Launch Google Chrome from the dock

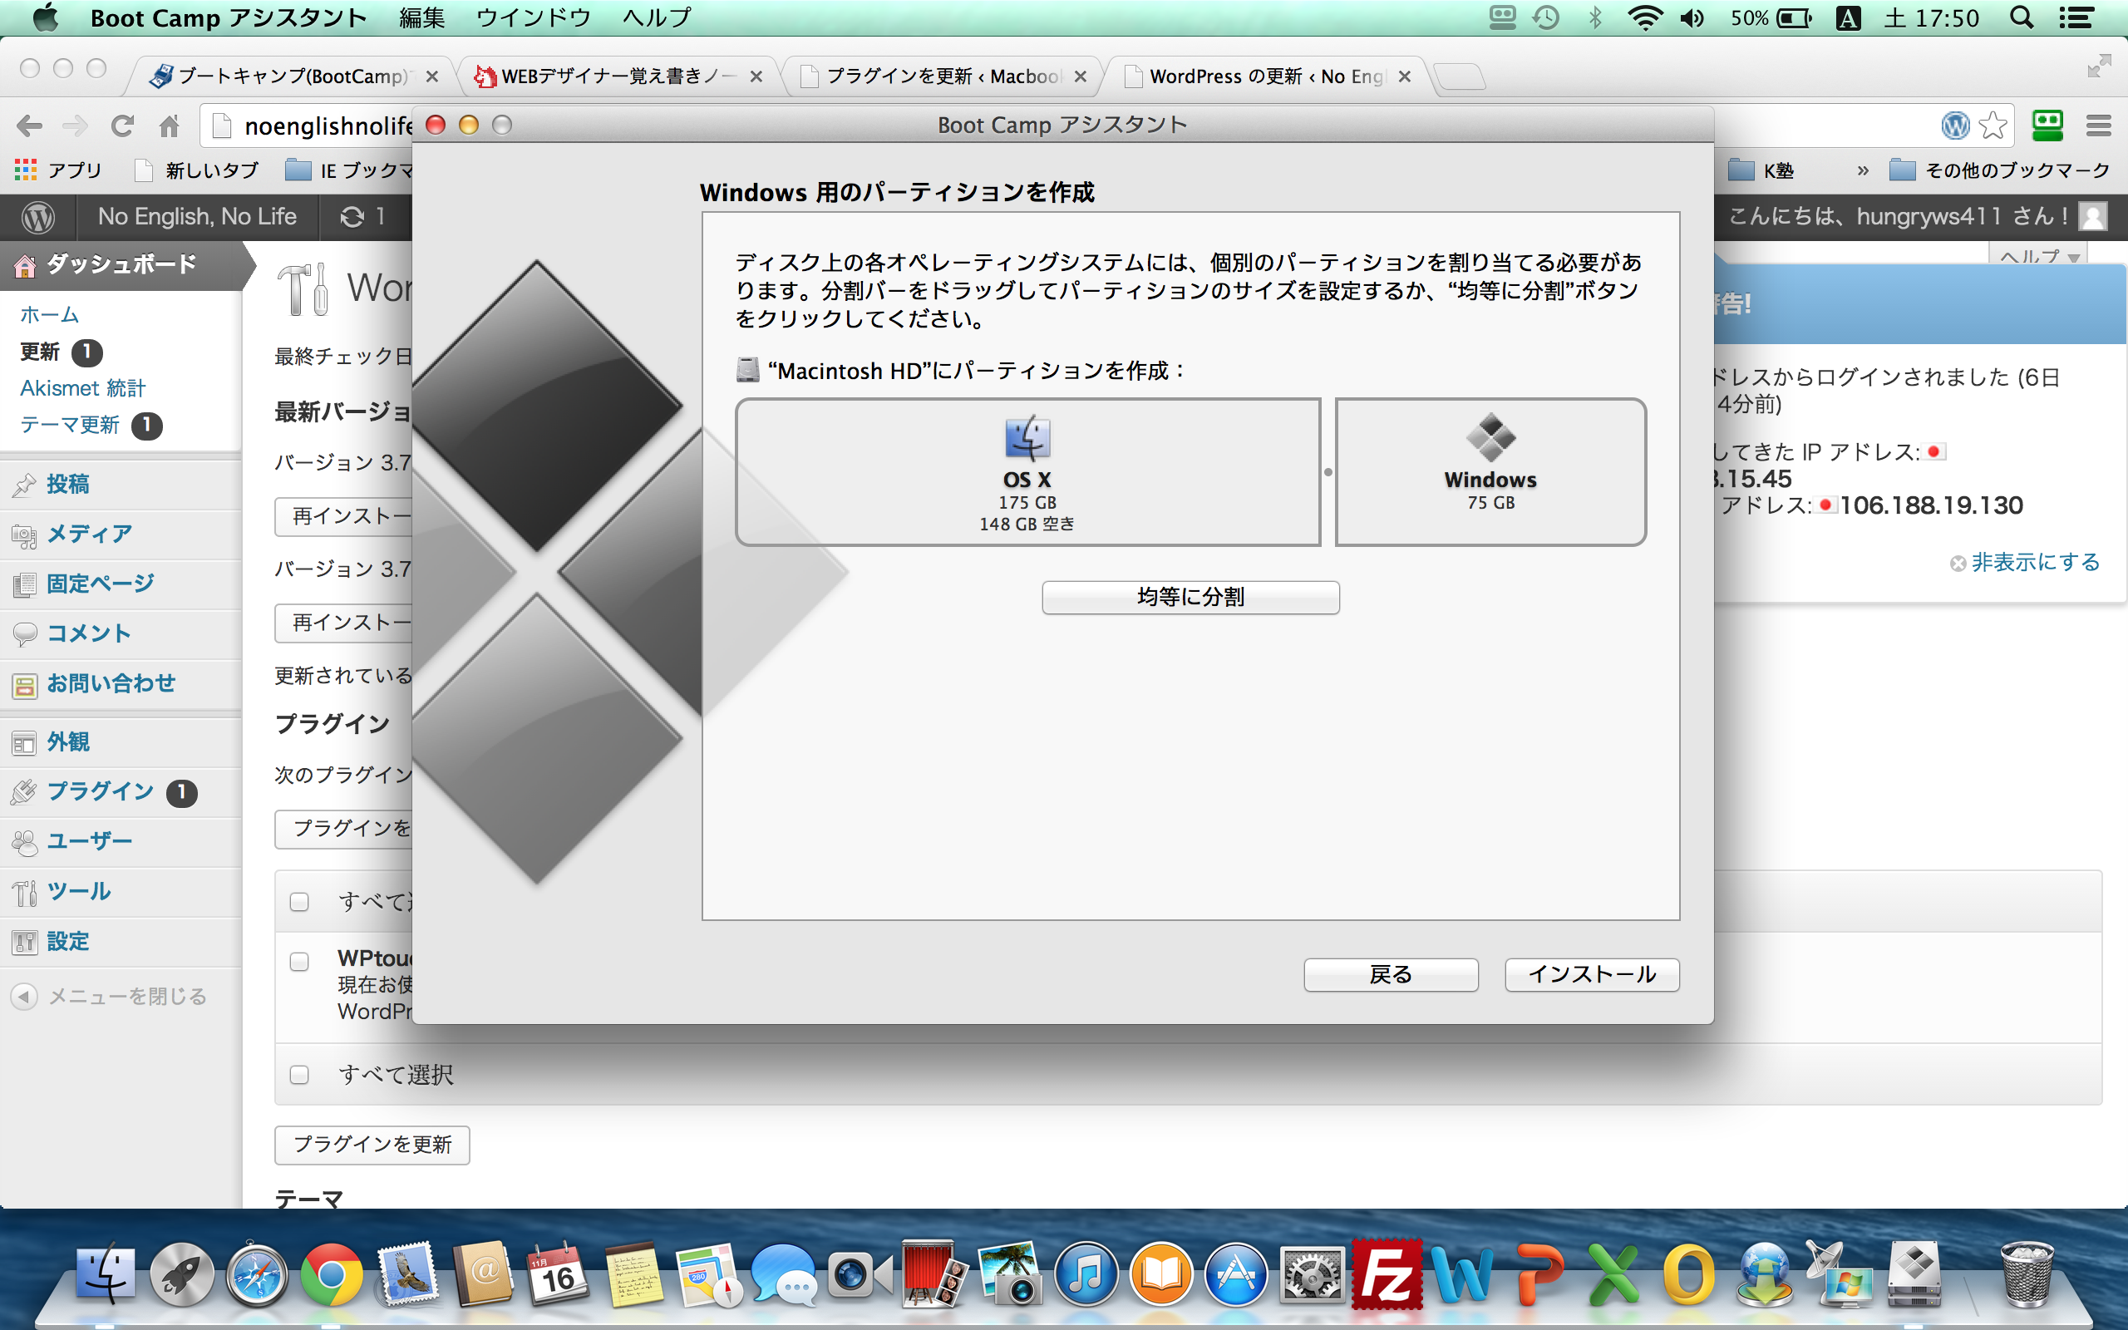click(331, 1274)
